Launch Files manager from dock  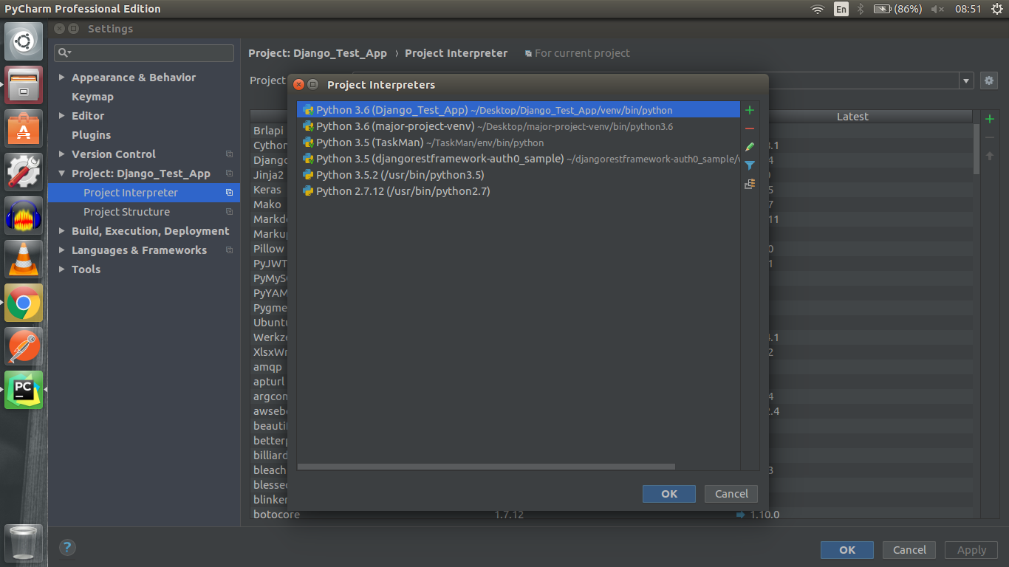click(x=24, y=85)
